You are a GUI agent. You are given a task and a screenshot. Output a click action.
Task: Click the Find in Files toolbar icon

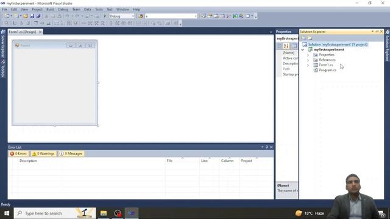pyautogui.click(x=141, y=16)
